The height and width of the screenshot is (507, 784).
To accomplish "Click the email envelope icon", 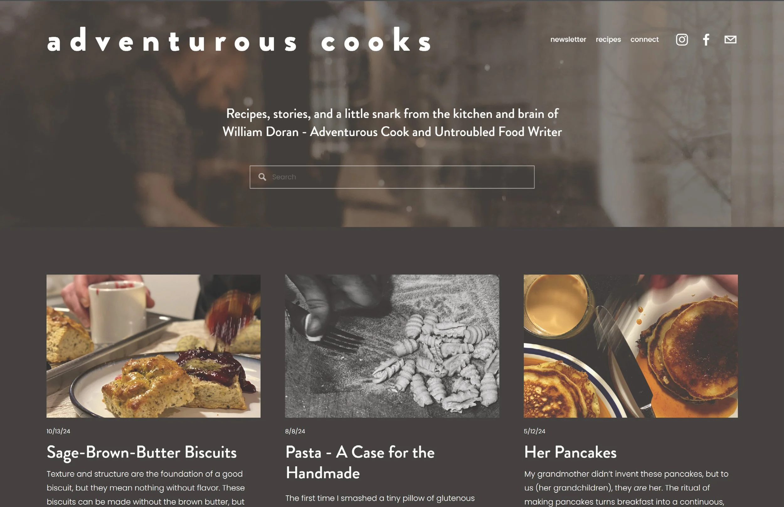I will (730, 39).
